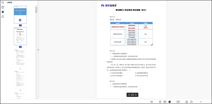Click the page number 3 label
212x104 pixels.
tap(20, 68)
